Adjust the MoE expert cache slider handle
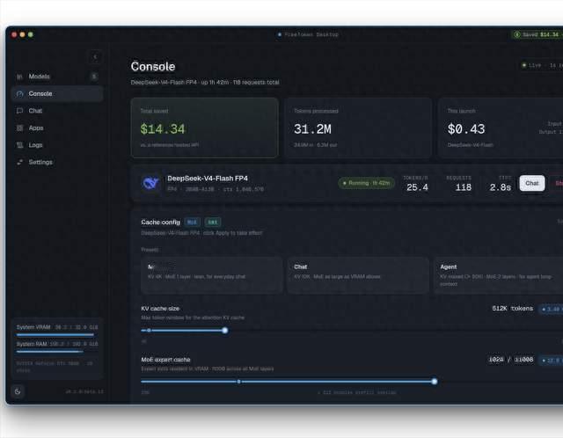 [x=435, y=382]
